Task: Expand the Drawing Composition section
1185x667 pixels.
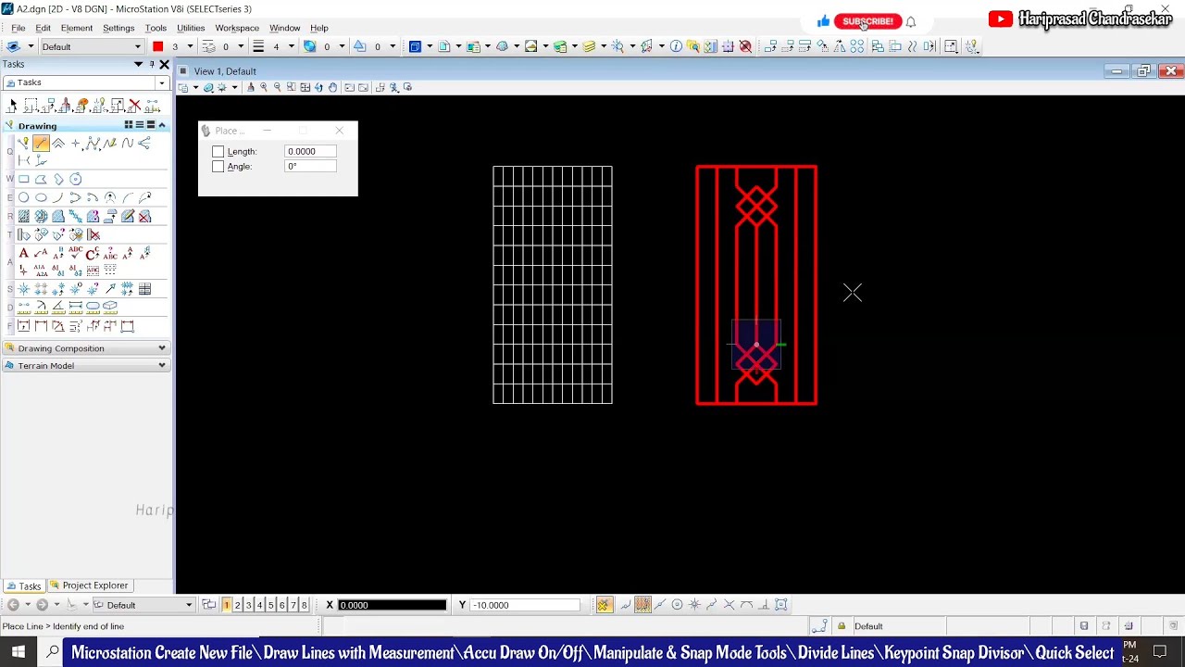Action: [x=85, y=348]
